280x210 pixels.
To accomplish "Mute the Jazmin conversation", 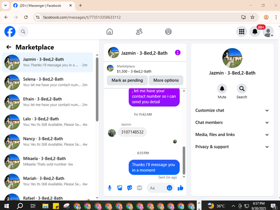I will 222,88.
